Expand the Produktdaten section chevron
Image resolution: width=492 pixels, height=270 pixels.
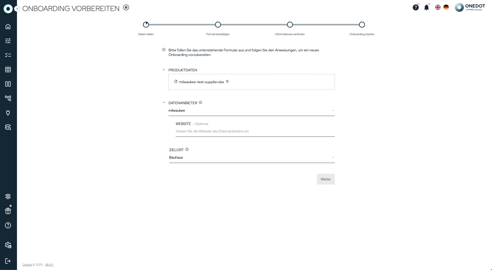point(164,70)
